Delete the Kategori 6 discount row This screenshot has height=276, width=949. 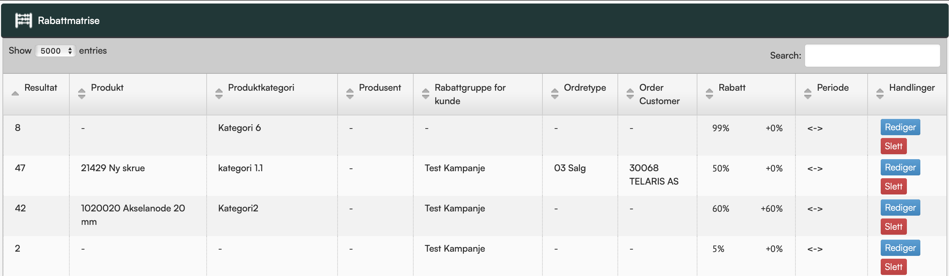pyautogui.click(x=893, y=146)
